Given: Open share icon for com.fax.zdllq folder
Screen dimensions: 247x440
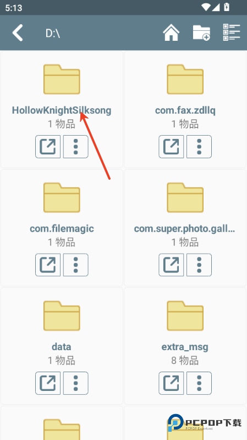Looking at the screenshot, I should (x=171, y=147).
